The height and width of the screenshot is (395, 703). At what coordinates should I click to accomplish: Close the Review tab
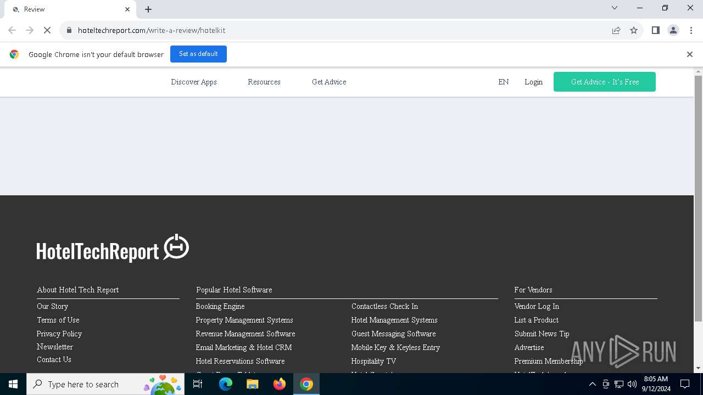127,9
